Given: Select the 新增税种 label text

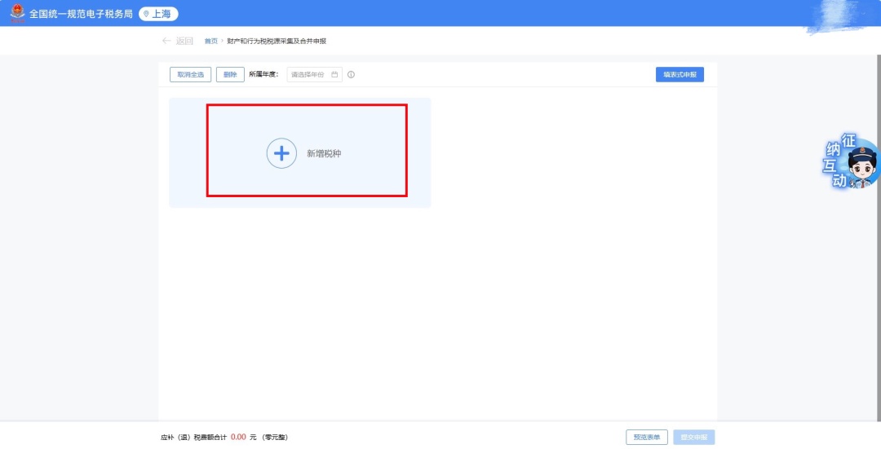Looking at the screenshot, I should (x=324, y=153).
